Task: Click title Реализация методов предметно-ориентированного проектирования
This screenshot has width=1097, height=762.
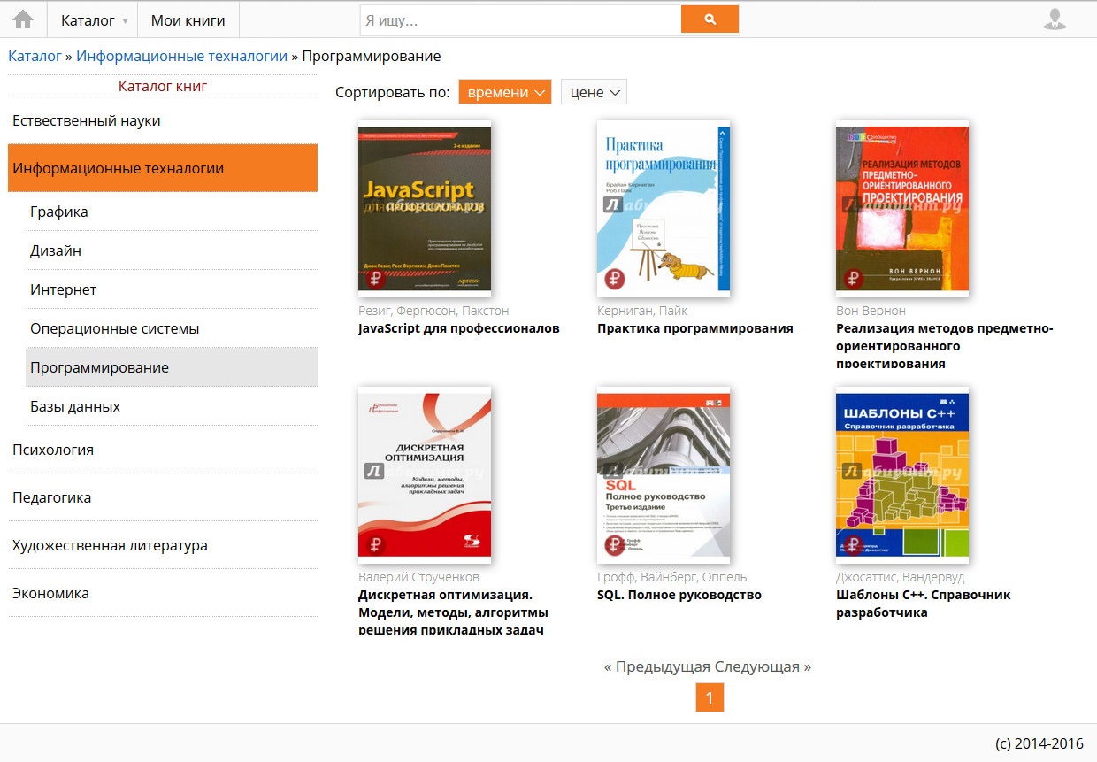Action: pyautogui.click(x=945, y=345)
